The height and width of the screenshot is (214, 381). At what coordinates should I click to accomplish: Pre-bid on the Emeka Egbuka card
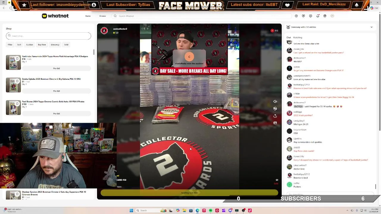pos(57,91)
